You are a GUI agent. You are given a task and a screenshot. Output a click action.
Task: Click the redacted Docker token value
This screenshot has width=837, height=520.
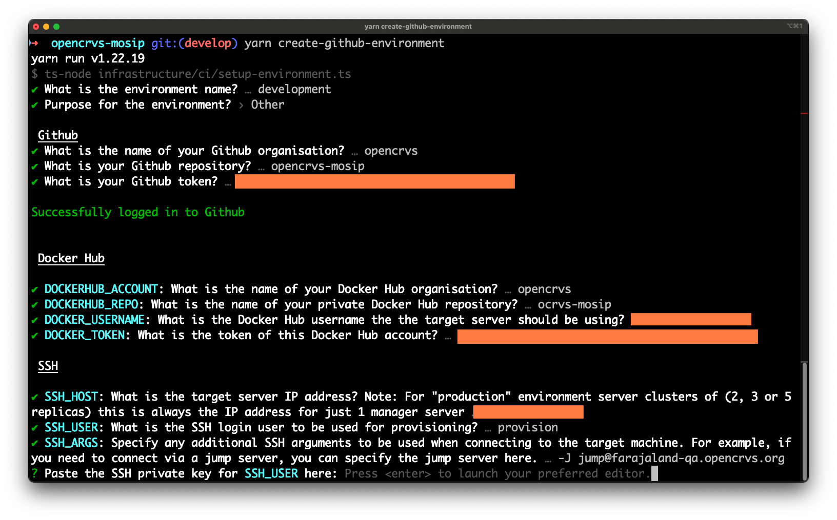[x=608, y=337]
